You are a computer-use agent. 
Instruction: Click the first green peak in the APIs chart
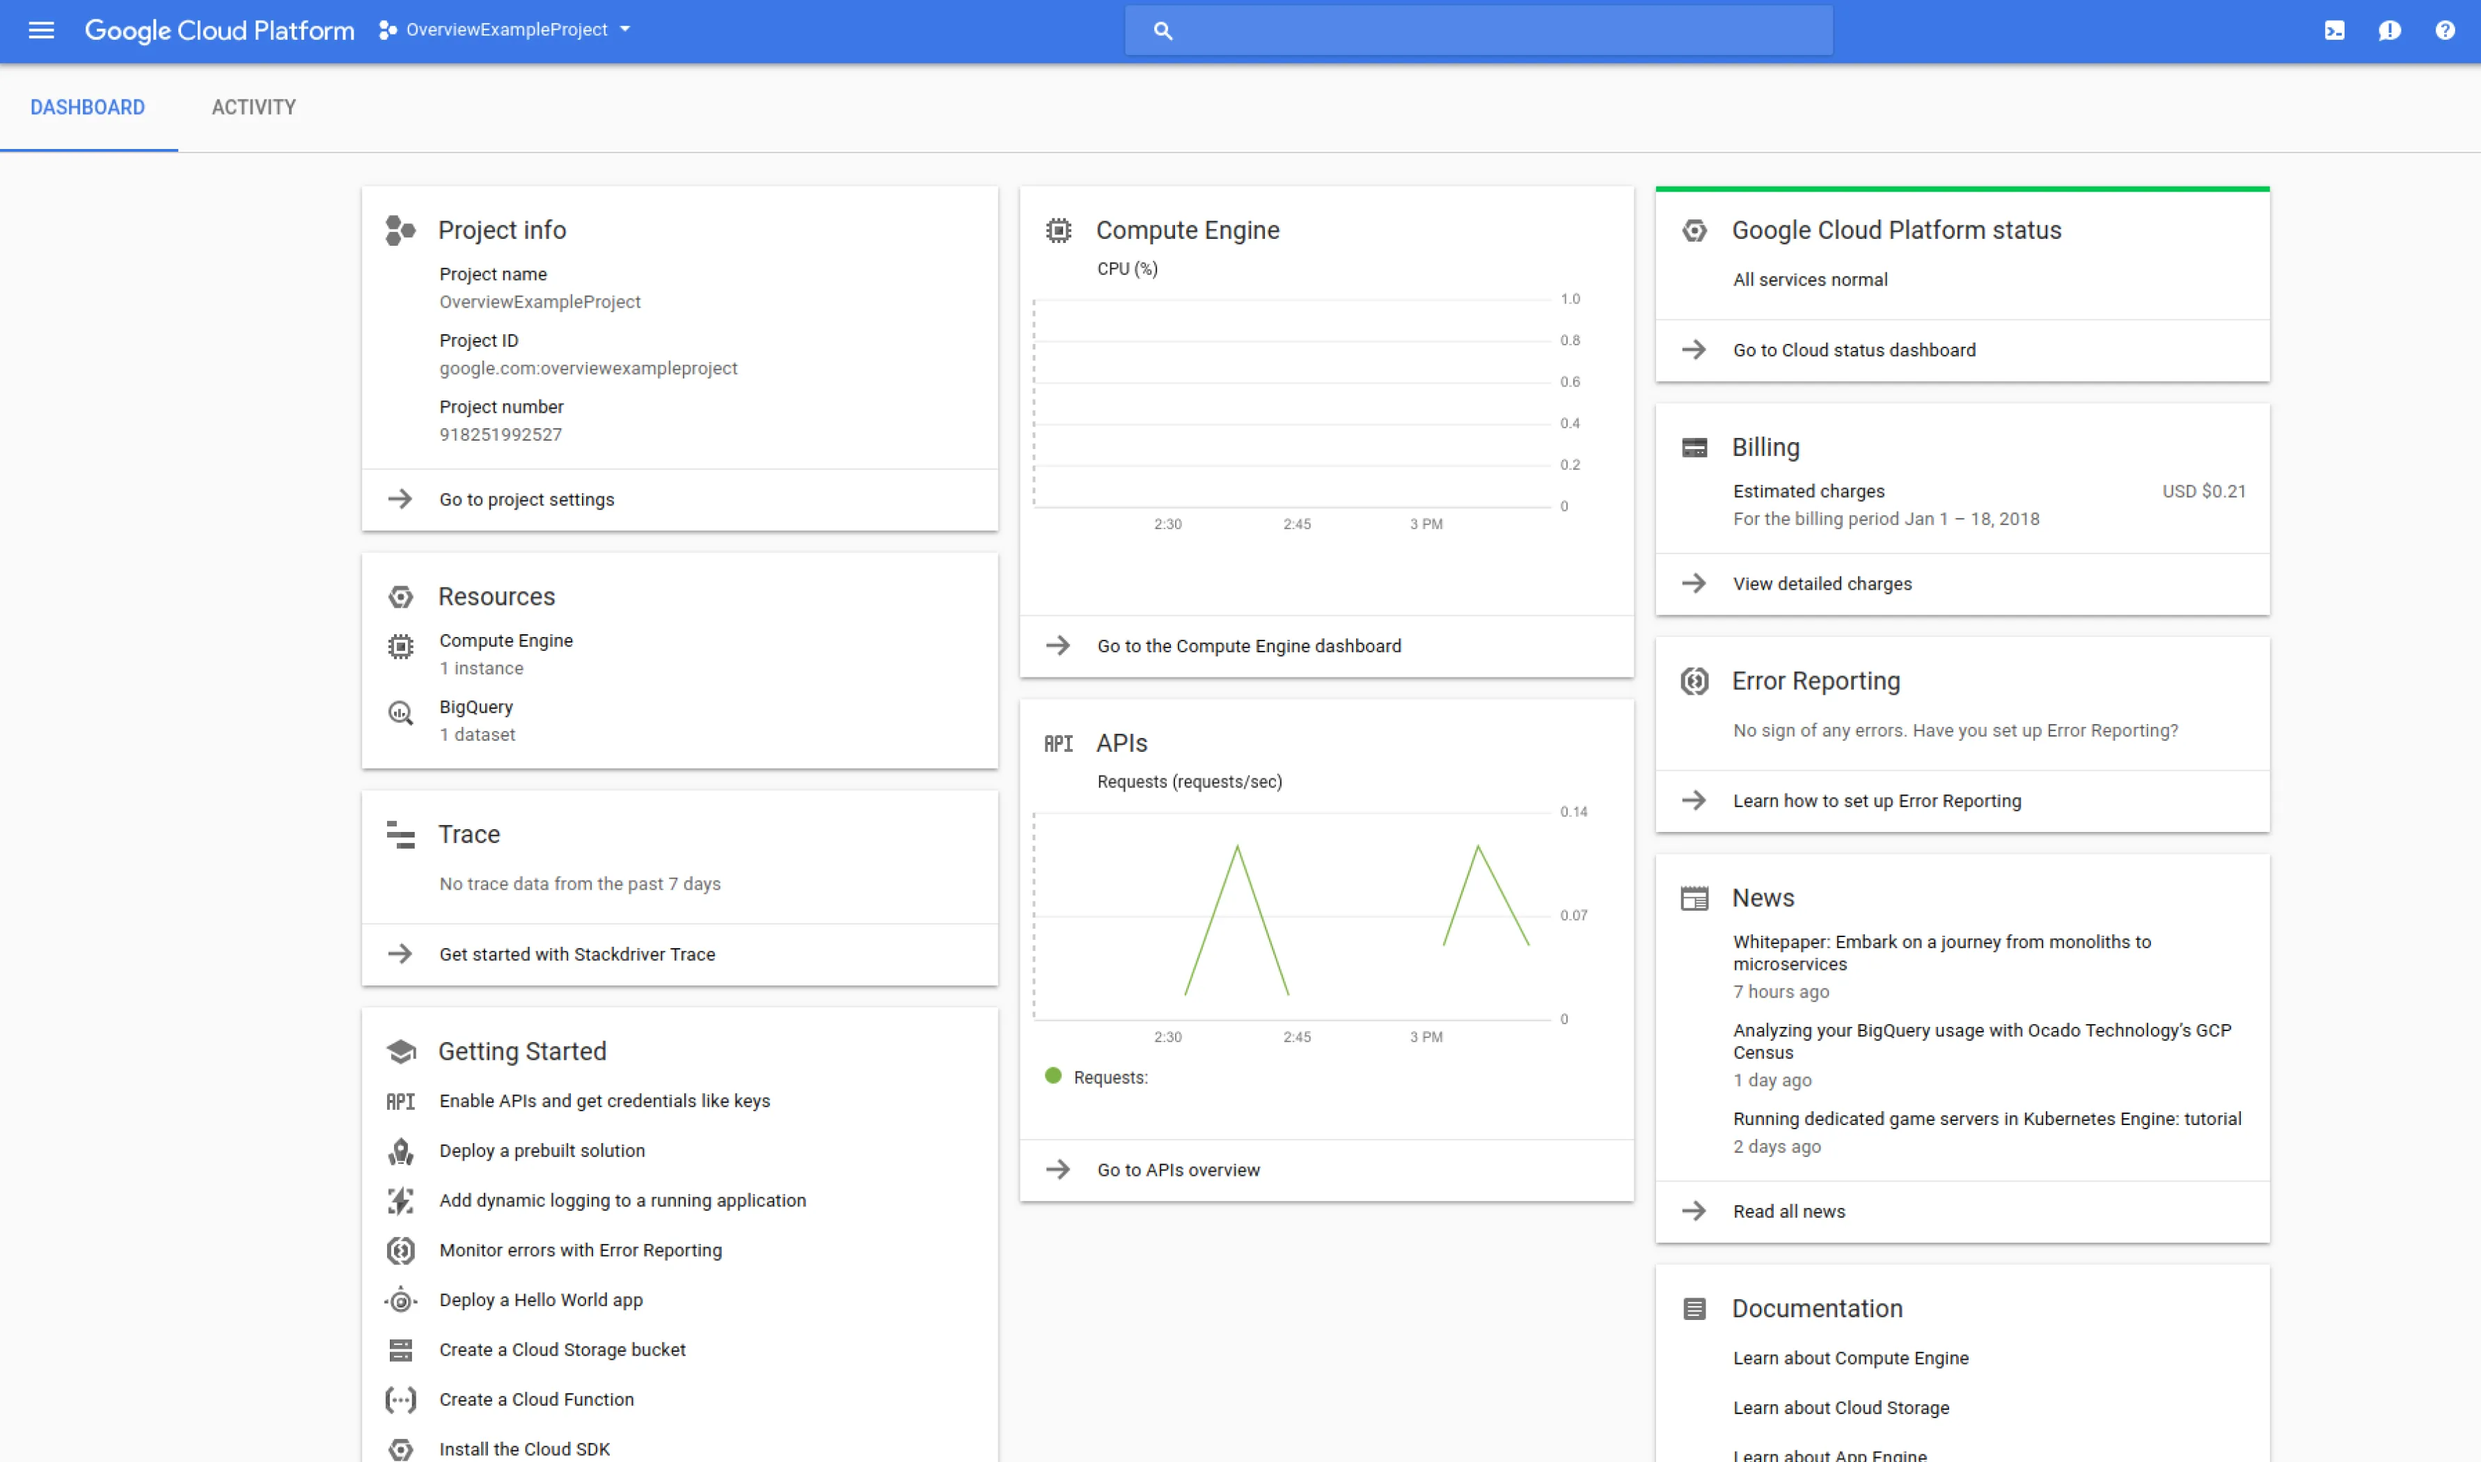(x=1237, y=848)
